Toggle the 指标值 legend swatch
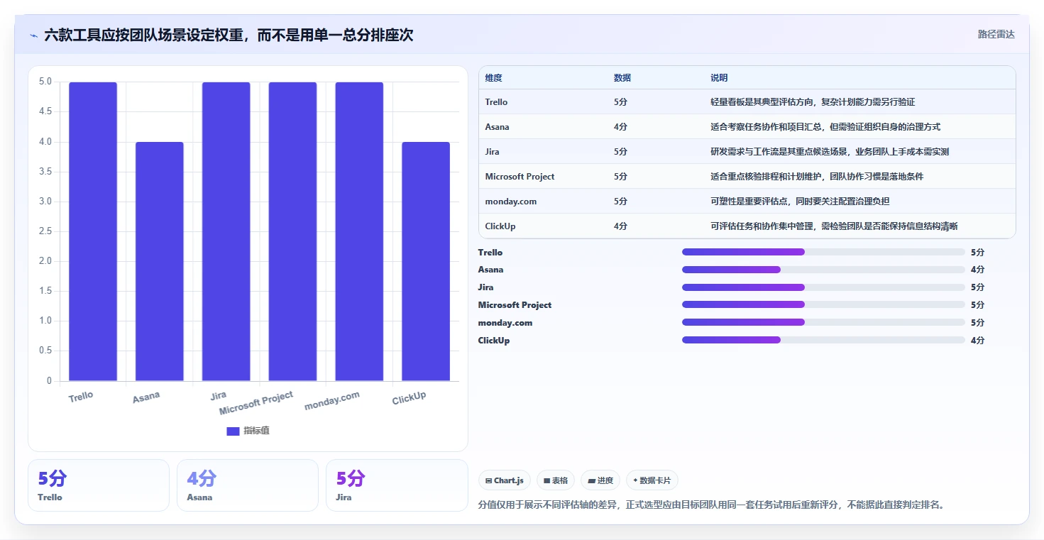 (233, 431)
